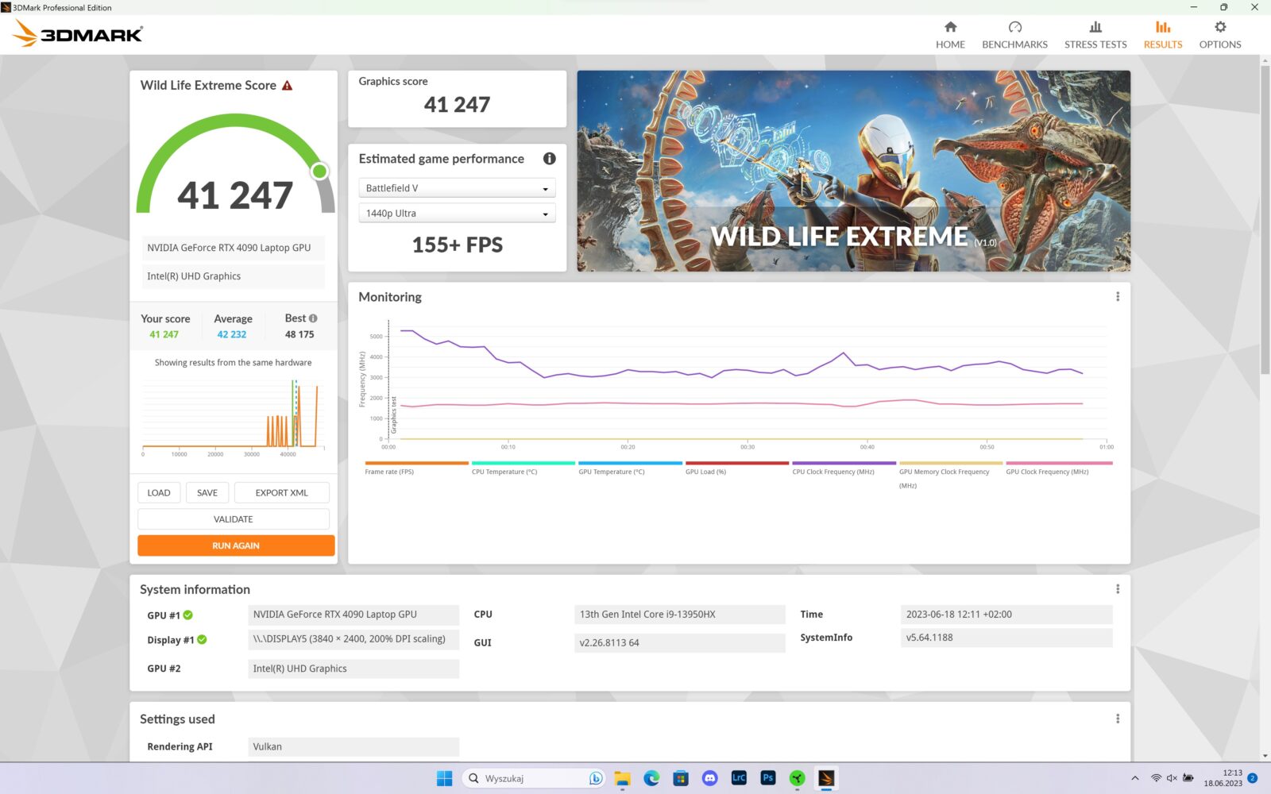Open the Monitoring panel three-dot menu
The height and width of the screenshot is (794, 1271).
1118,297
